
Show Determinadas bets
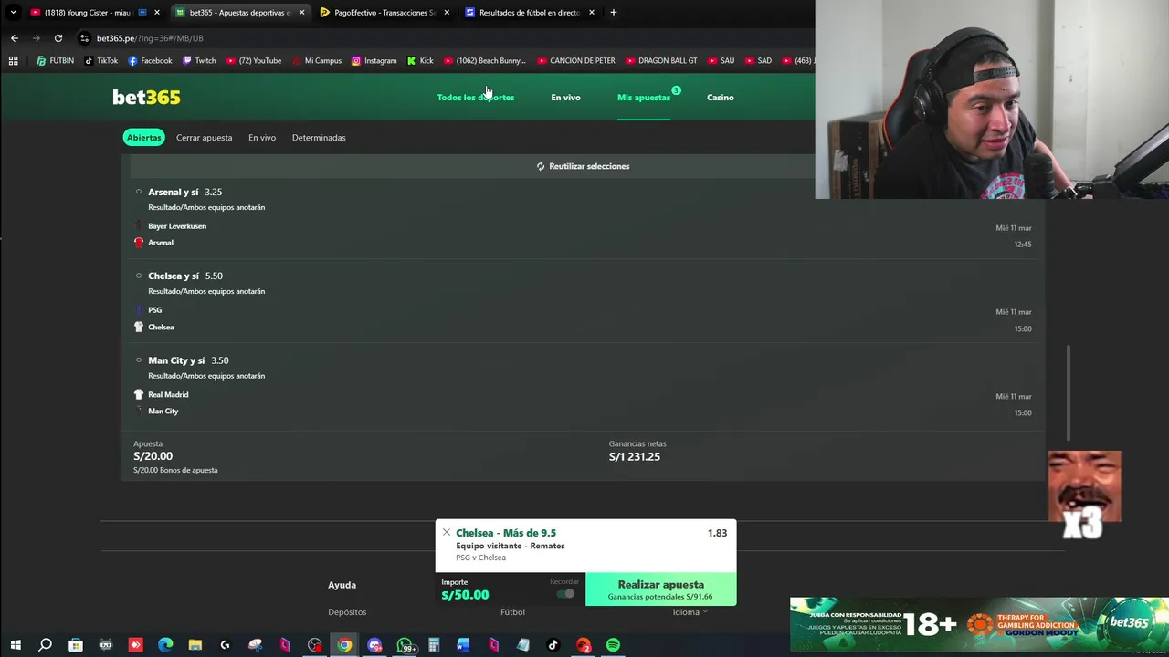[x=319, y=137]
